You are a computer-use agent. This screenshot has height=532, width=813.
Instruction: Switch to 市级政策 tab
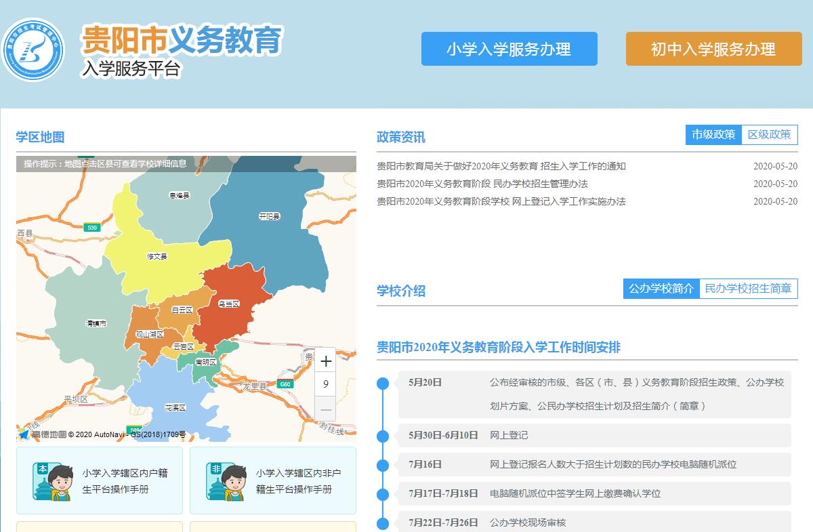(713, 135)
